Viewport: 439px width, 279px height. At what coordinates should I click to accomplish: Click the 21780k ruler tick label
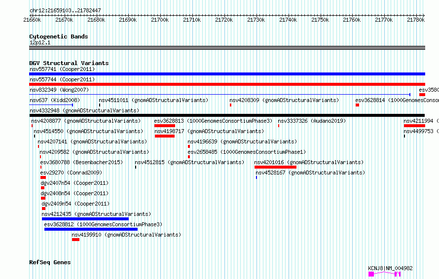coord(416,20)
